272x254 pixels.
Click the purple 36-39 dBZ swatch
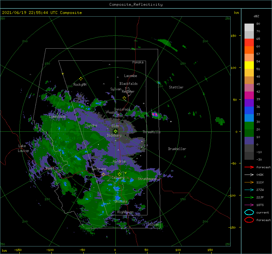point(249,103)
